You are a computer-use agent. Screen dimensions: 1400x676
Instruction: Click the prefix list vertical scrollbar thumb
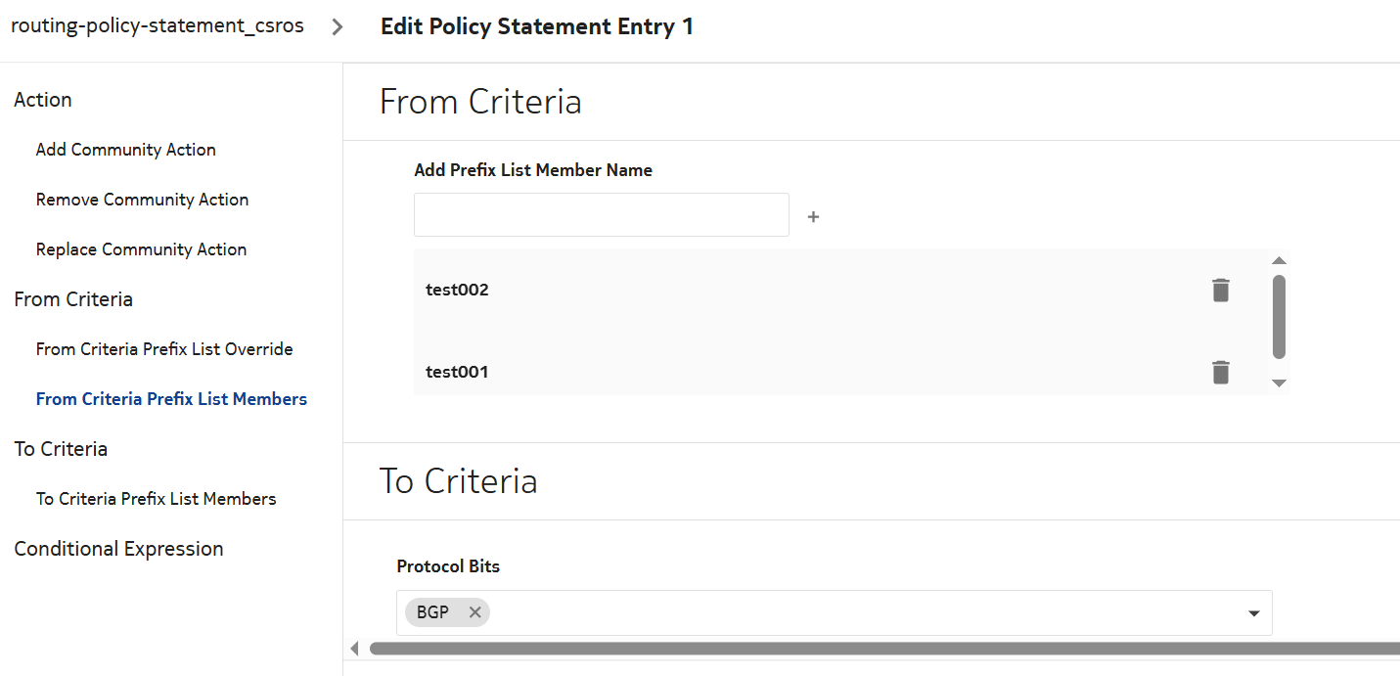pyautogui.click(x=1279, y=317)
